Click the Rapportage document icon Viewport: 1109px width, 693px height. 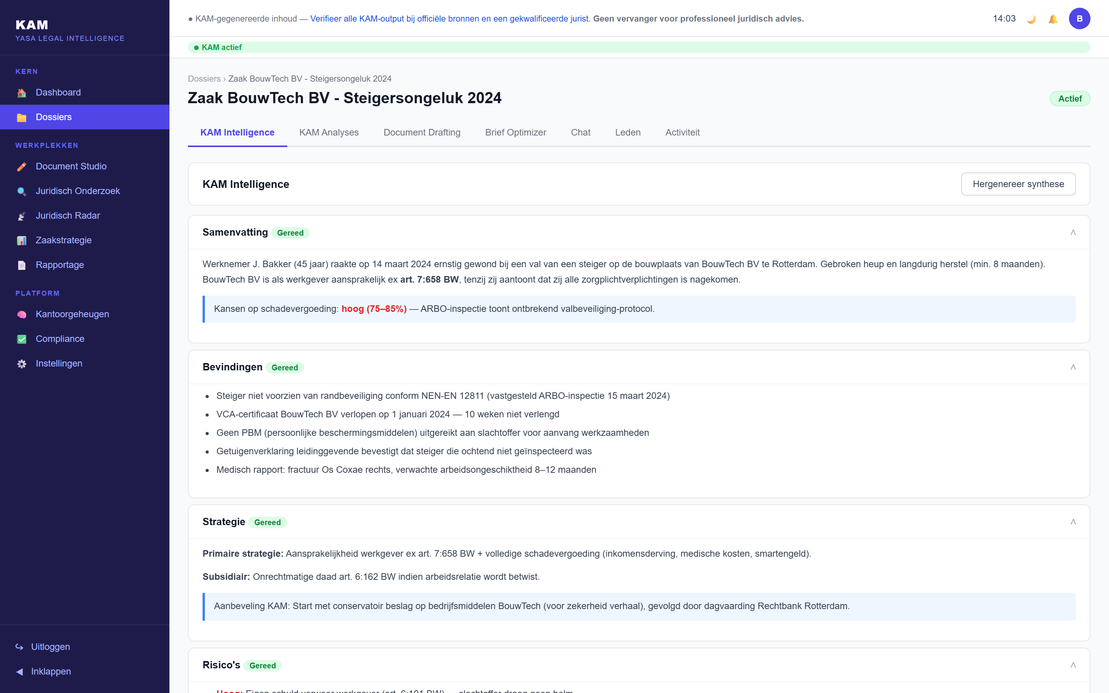click(22, 265)
